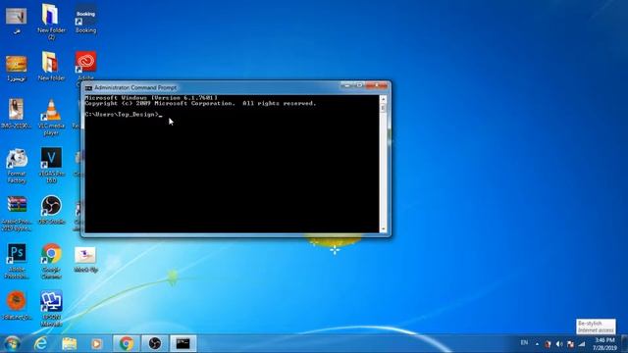Switch to OBS Studio on the taskbar

click(155, 343)
